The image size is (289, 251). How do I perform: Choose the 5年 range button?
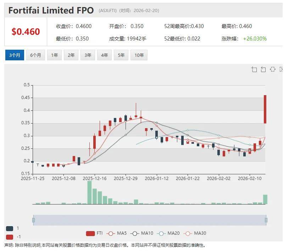[121, 55]
